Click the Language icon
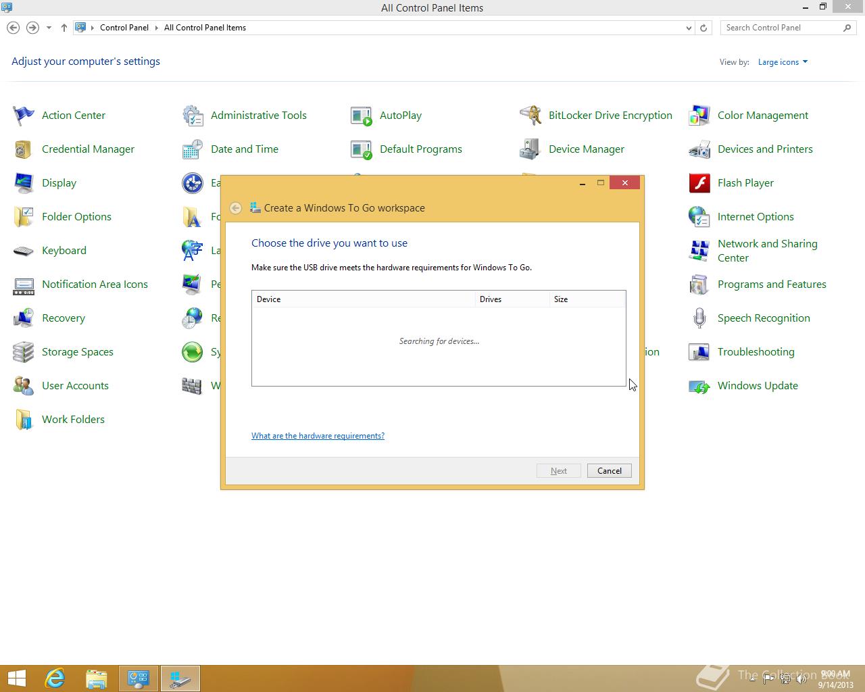The width and height of the screenshot is (865, 692). tap(193, 251)
